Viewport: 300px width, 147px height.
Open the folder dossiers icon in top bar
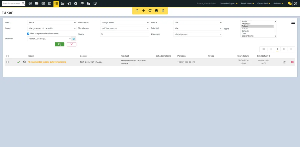point(37,3)
